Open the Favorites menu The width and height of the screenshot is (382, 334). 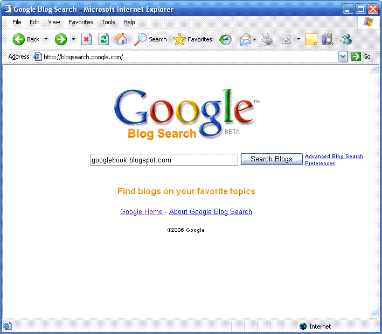coord(81,22)
